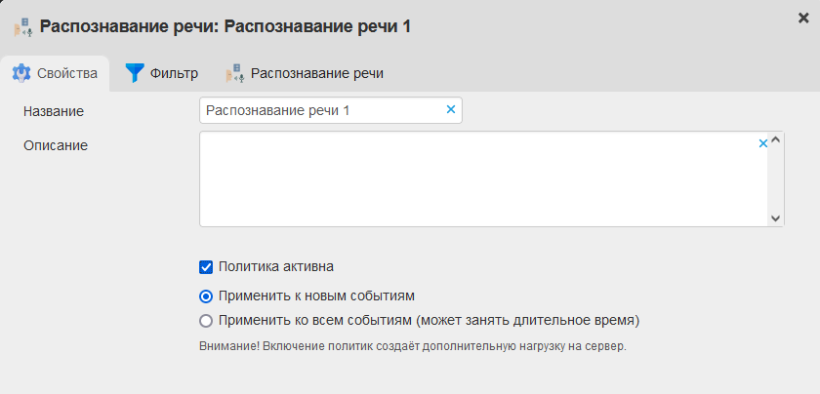The image size is (820, 394).
Task: Click inside the Описание text area
Action: coord(478,180)
